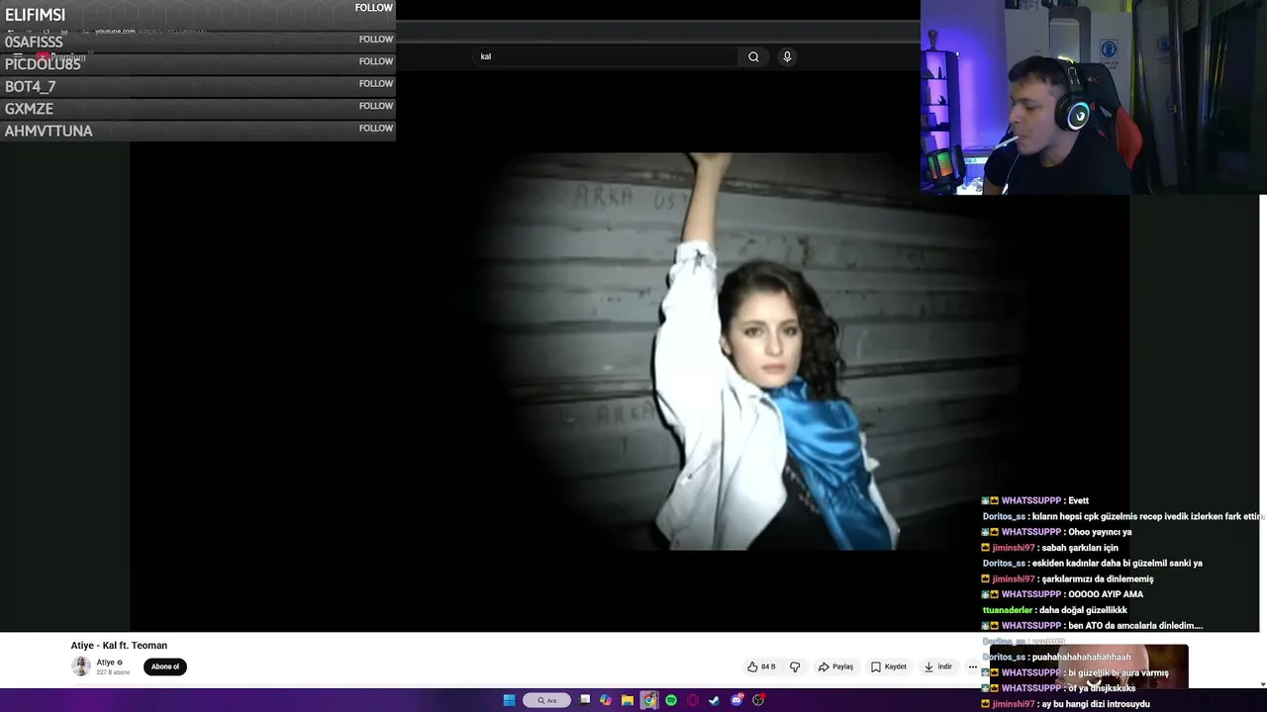Screen dimensions: 1267x712
Task: Launch Copilot from the taskbar
Action: coord(606,700)
